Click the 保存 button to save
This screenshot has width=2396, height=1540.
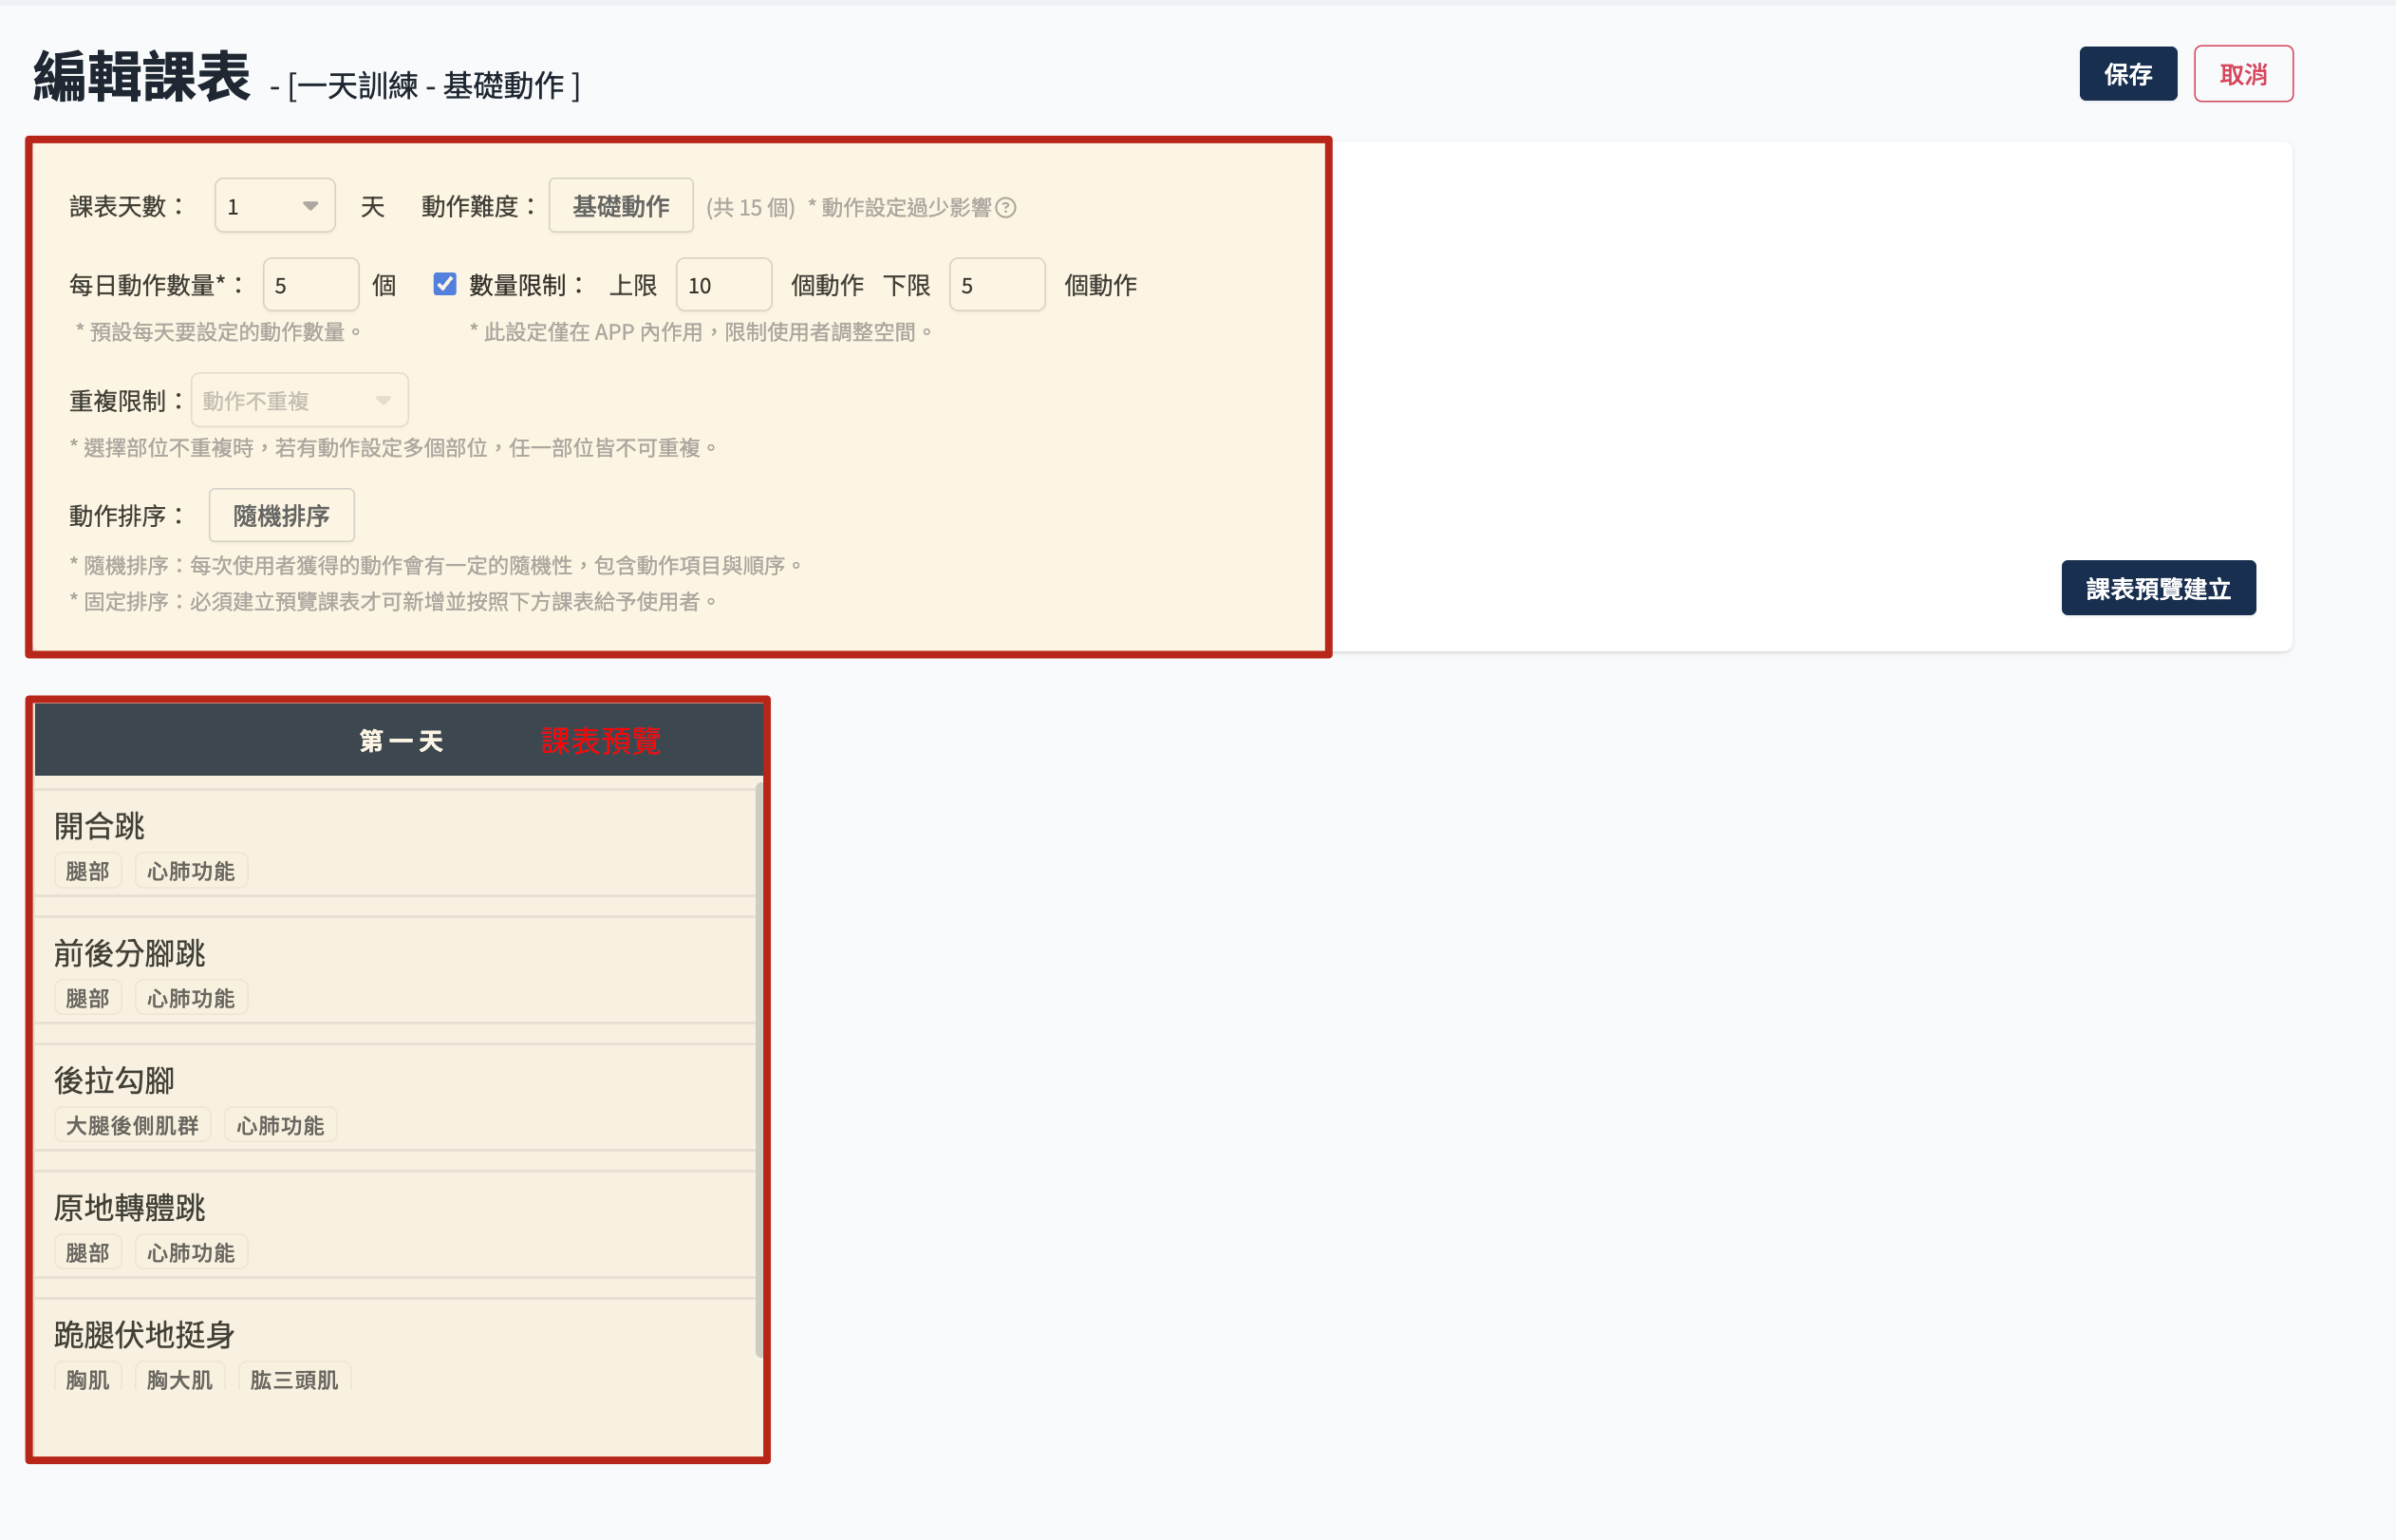pyautogui.click(x=2128, y=73)
